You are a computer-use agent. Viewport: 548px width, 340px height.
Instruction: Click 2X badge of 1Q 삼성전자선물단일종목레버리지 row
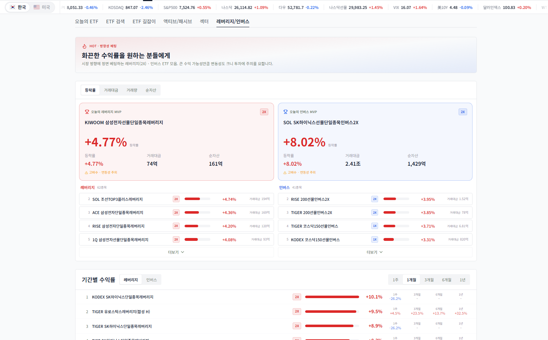(176, 240)
